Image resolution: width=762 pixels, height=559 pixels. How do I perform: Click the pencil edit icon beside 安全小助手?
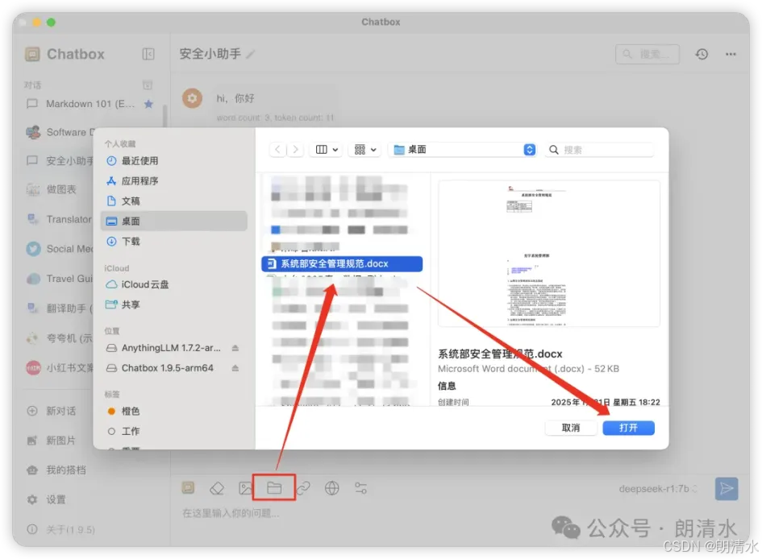(251, 54)
